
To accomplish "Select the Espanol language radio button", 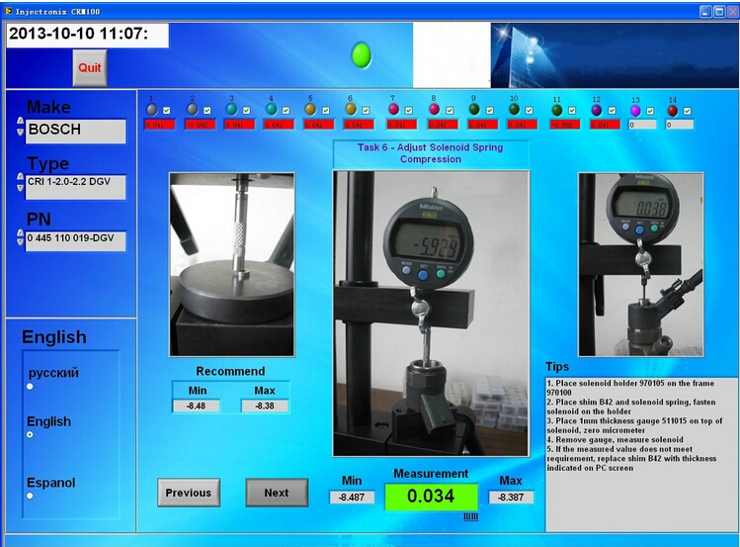I will [30, 496].
